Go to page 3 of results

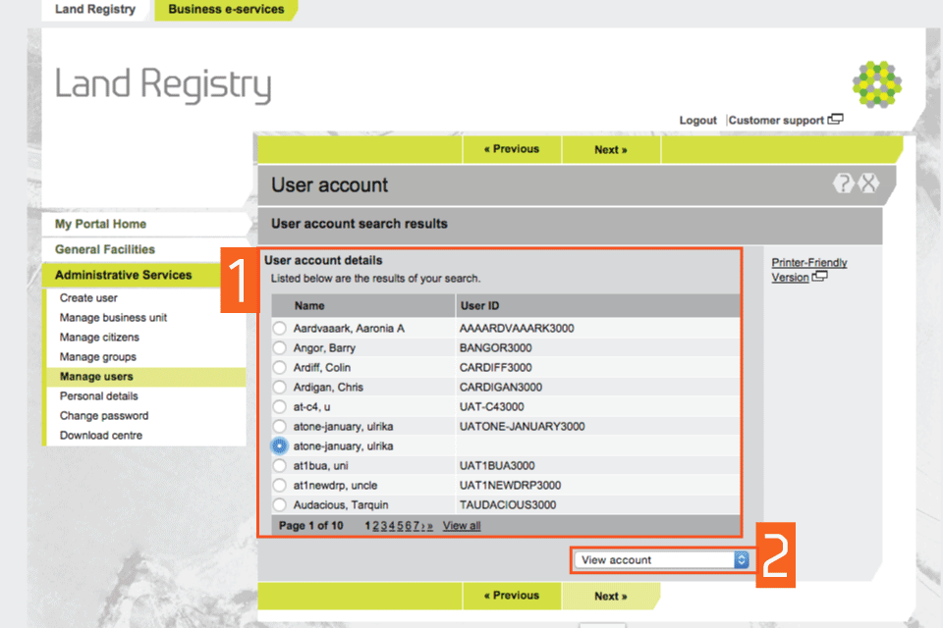pyautogui.click(x=383, y=526)
